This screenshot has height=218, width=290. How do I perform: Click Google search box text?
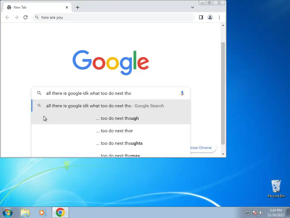[x=89, y=93]
